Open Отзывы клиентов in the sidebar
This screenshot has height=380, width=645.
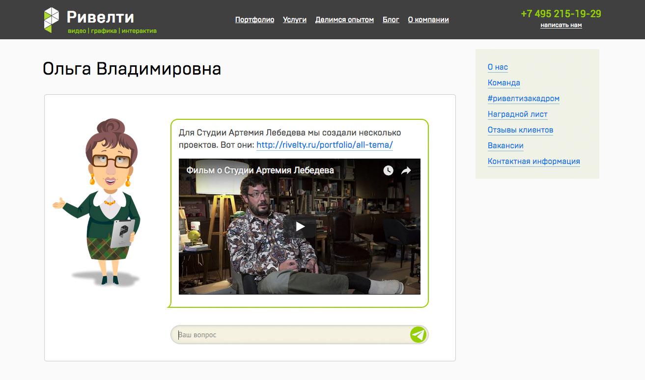pos(521,130)
